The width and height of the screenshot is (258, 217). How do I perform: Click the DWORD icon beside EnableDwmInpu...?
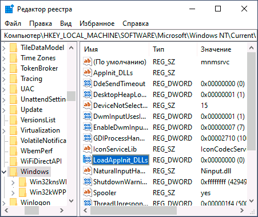click(88, 127)
